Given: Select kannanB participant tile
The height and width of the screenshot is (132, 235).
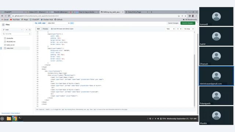Looking at the screenshot, I should click(216, 16).
